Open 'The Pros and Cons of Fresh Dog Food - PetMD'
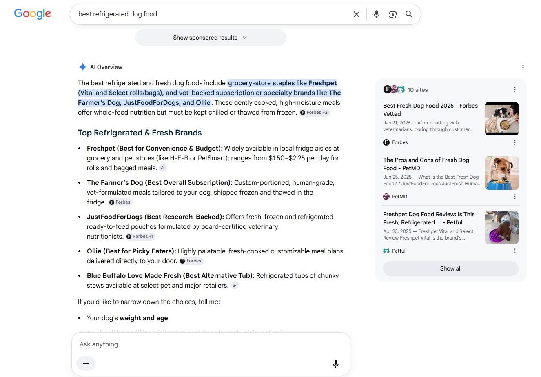The width and height of the screenshot is (541, 377). [426, 164]
